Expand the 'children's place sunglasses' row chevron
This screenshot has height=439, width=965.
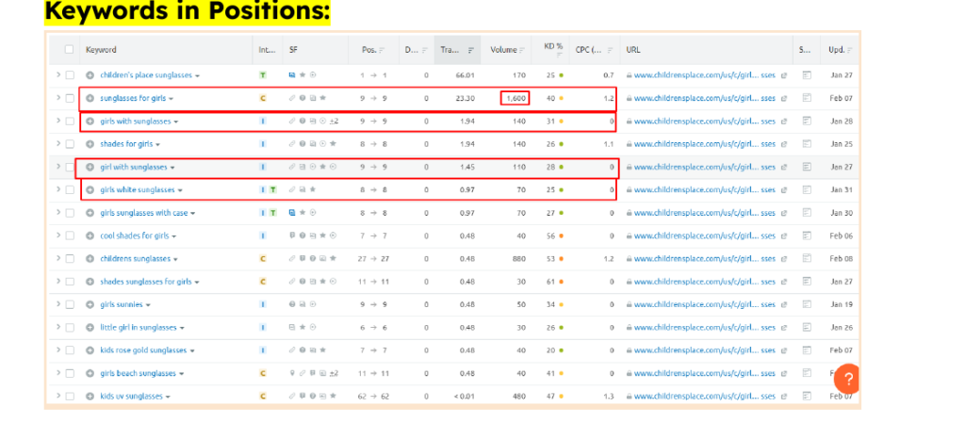pyautogui.click(x=57, y=75)
